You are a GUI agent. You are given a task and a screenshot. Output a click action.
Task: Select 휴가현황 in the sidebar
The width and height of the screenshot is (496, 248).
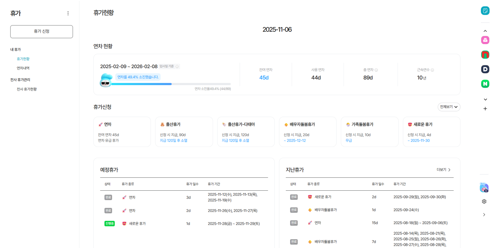click(x=23, y=59)
